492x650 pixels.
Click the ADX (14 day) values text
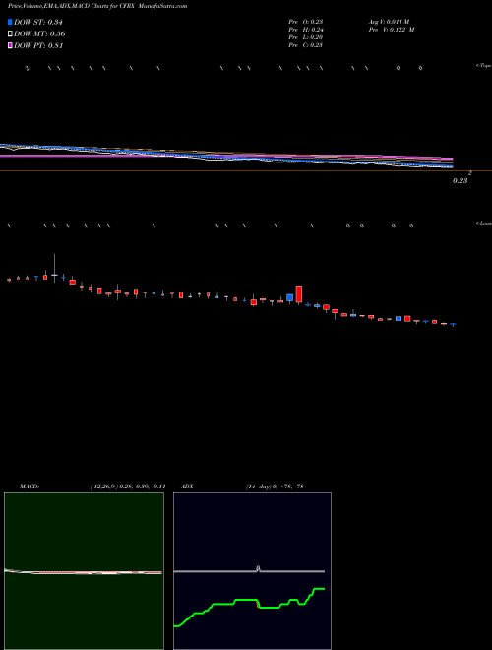(x=274, y=487)
